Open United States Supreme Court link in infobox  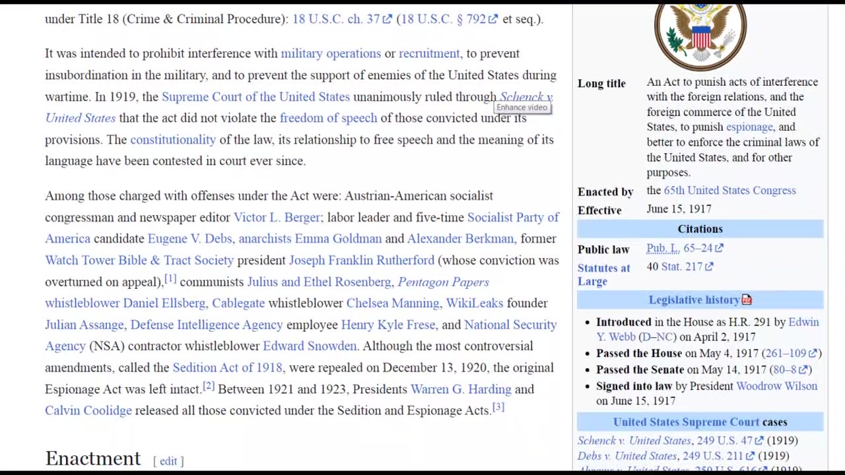tap(686, 422)
